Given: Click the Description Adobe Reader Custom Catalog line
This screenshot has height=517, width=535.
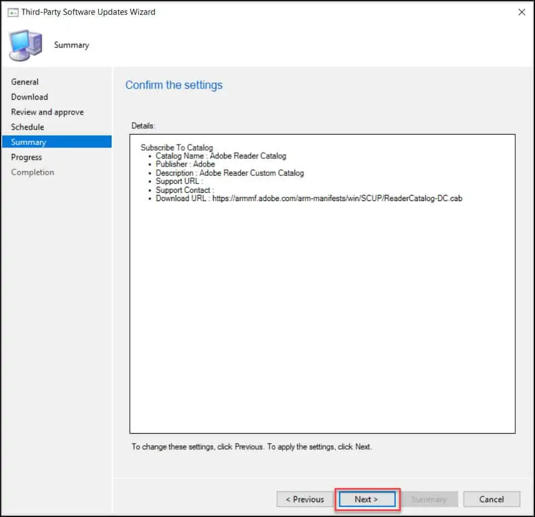Looking at the screenshot, I should (x=229, y=173).
